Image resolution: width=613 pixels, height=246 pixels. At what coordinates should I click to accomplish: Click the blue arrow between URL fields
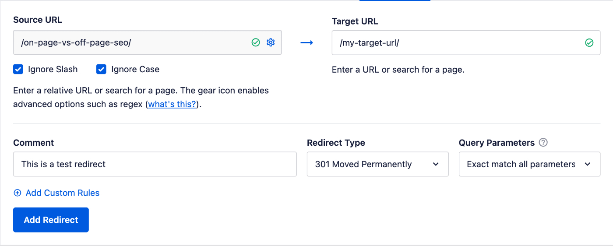306,42
